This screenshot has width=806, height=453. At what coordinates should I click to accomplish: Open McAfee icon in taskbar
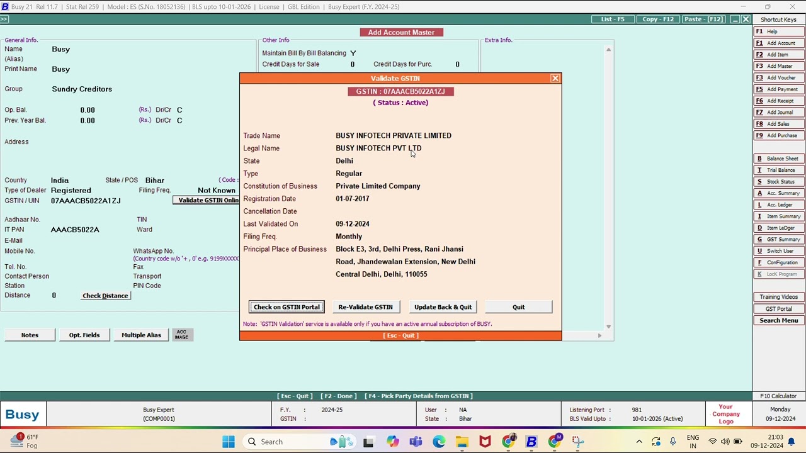pyautogui.click(x=485, y=442)
